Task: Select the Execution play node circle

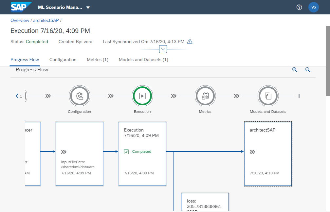Action: click(x=142, y=96)
